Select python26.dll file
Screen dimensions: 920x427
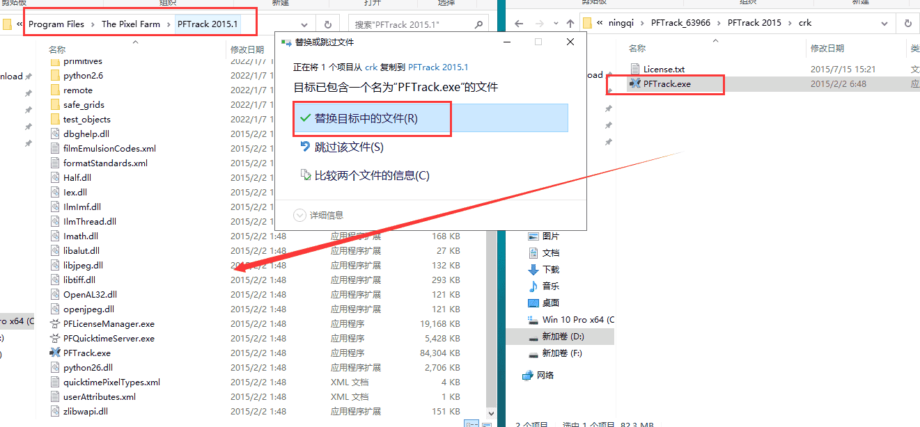[88, 367]
